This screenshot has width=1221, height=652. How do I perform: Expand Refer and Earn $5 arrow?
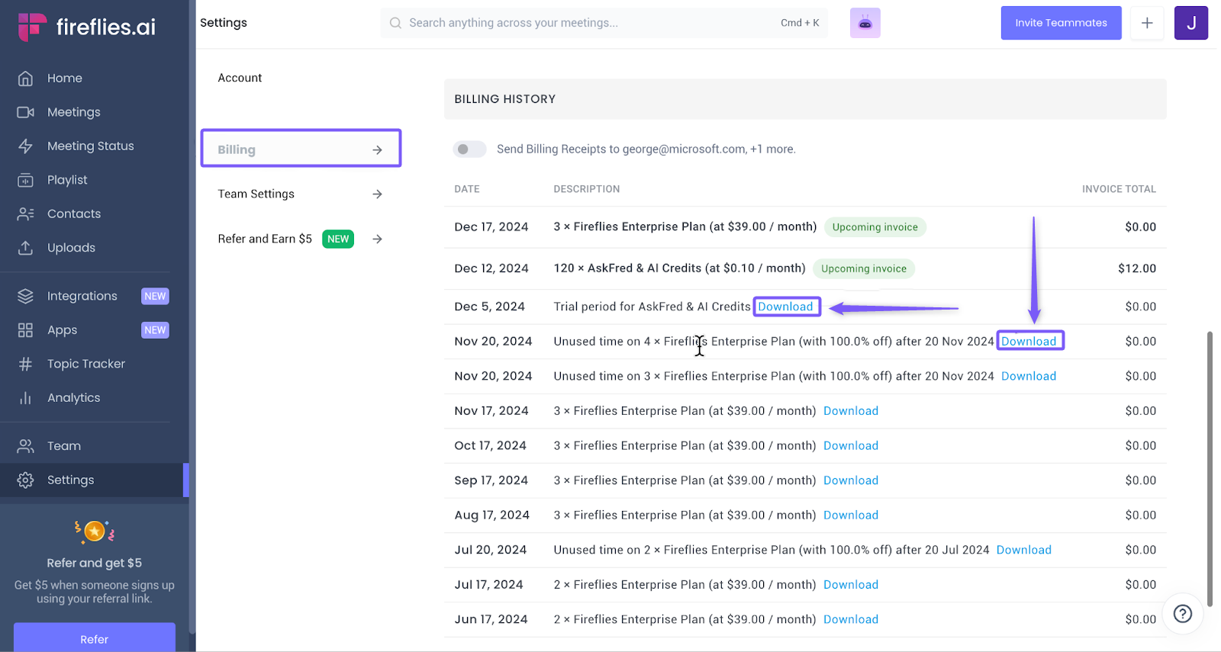coord(377,239)
